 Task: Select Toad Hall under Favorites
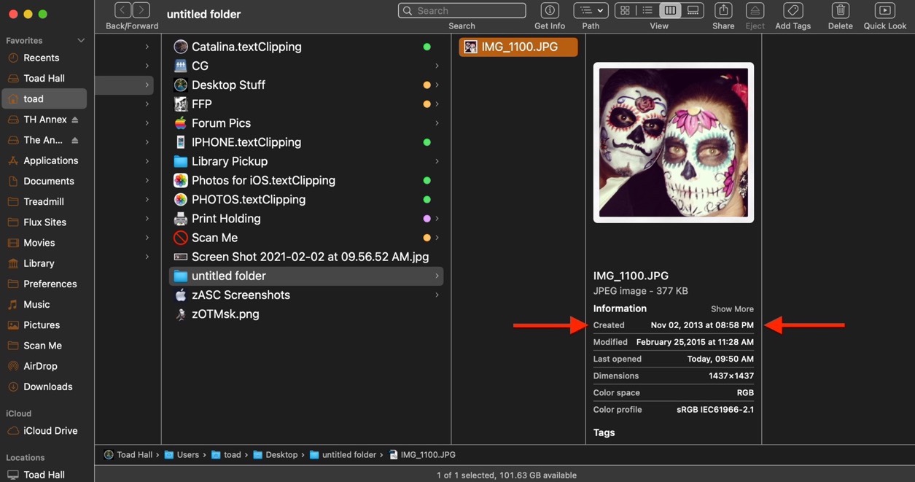(44, 78)
